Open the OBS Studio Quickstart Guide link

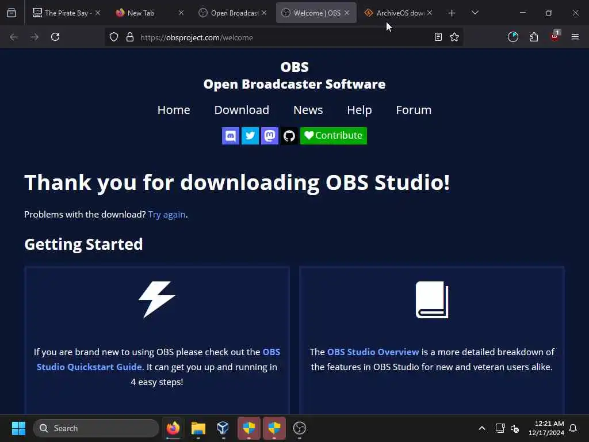tap(159, 359)
